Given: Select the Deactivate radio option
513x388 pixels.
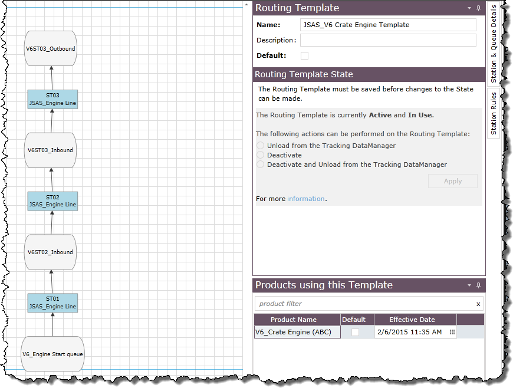Looking at the screenshot, I should coord(260,154).
